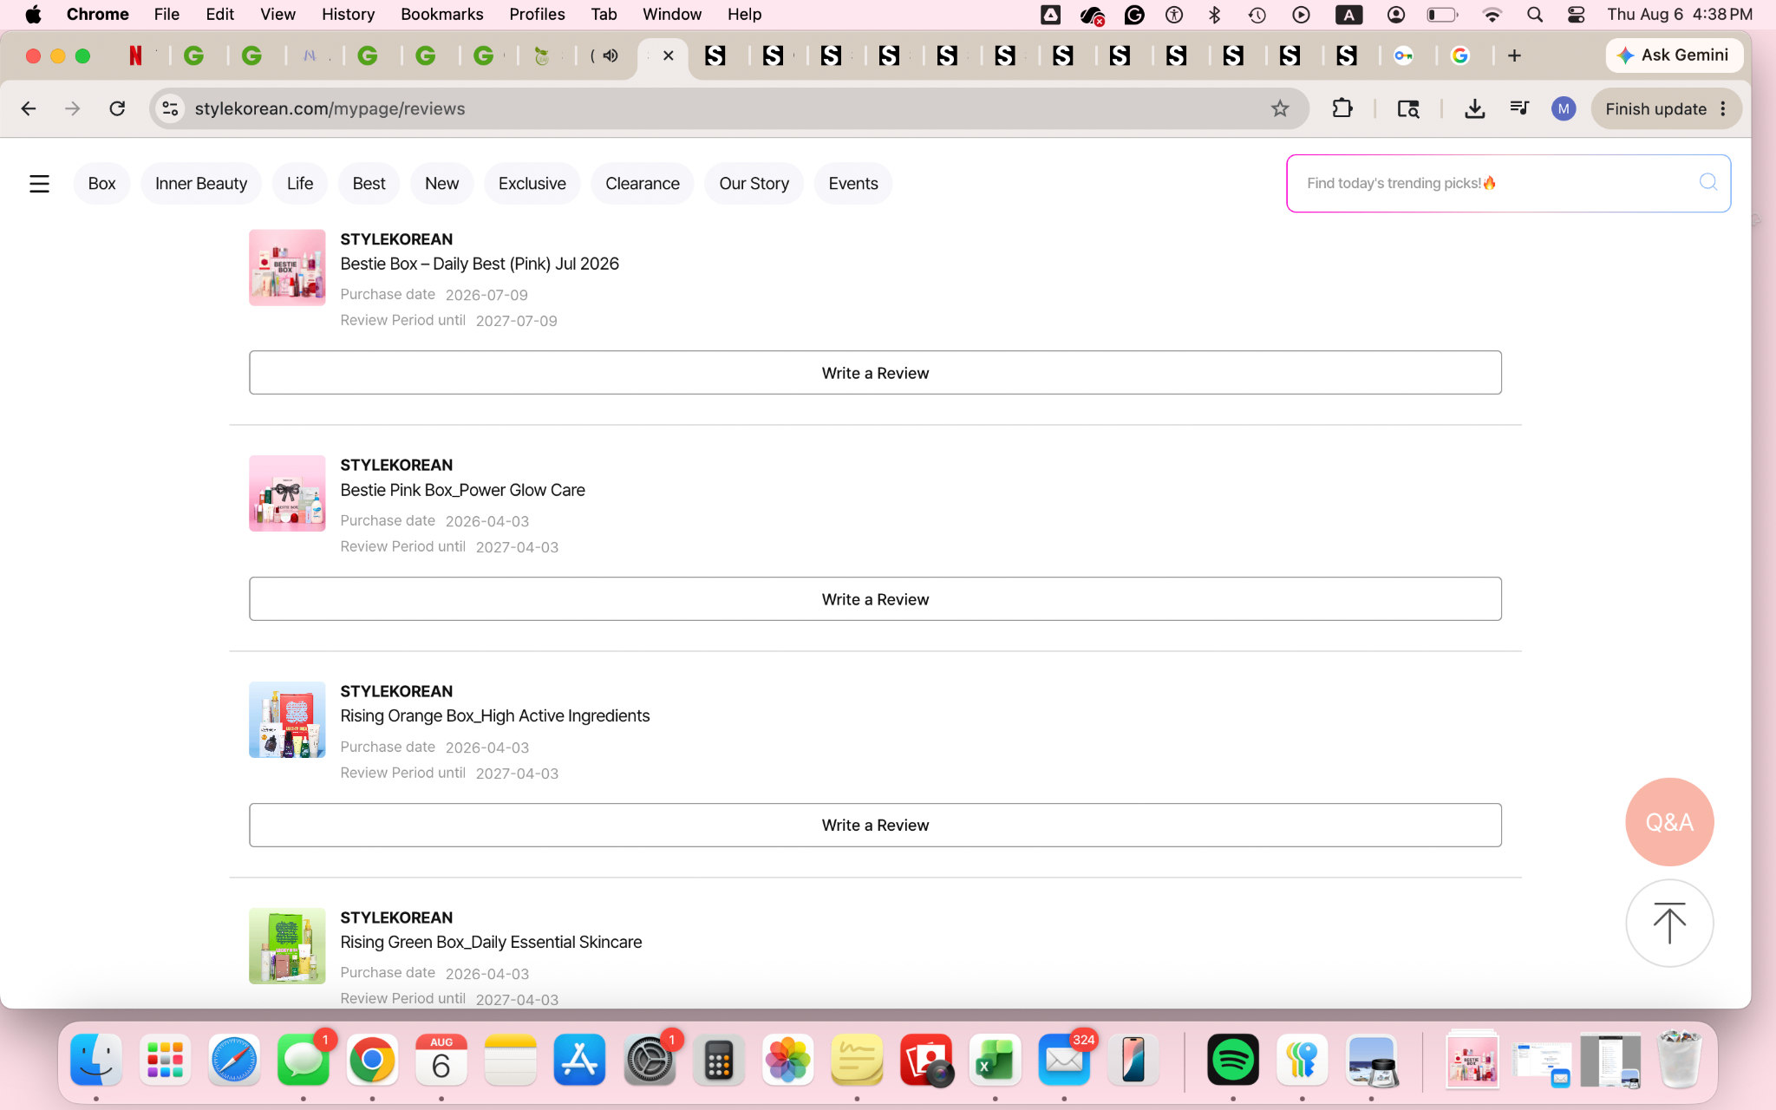
Task: Reload the current page
Action: 117,108
